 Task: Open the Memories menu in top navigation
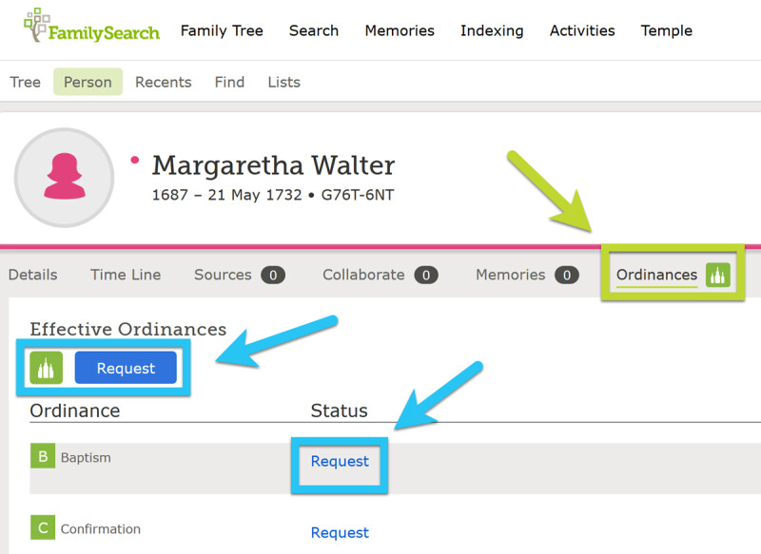(400, 31)
